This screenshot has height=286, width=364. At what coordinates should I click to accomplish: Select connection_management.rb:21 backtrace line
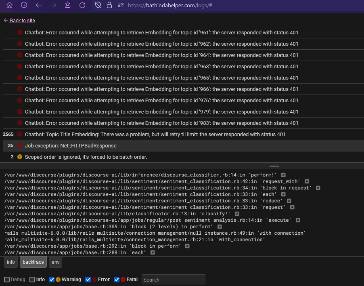135,240
